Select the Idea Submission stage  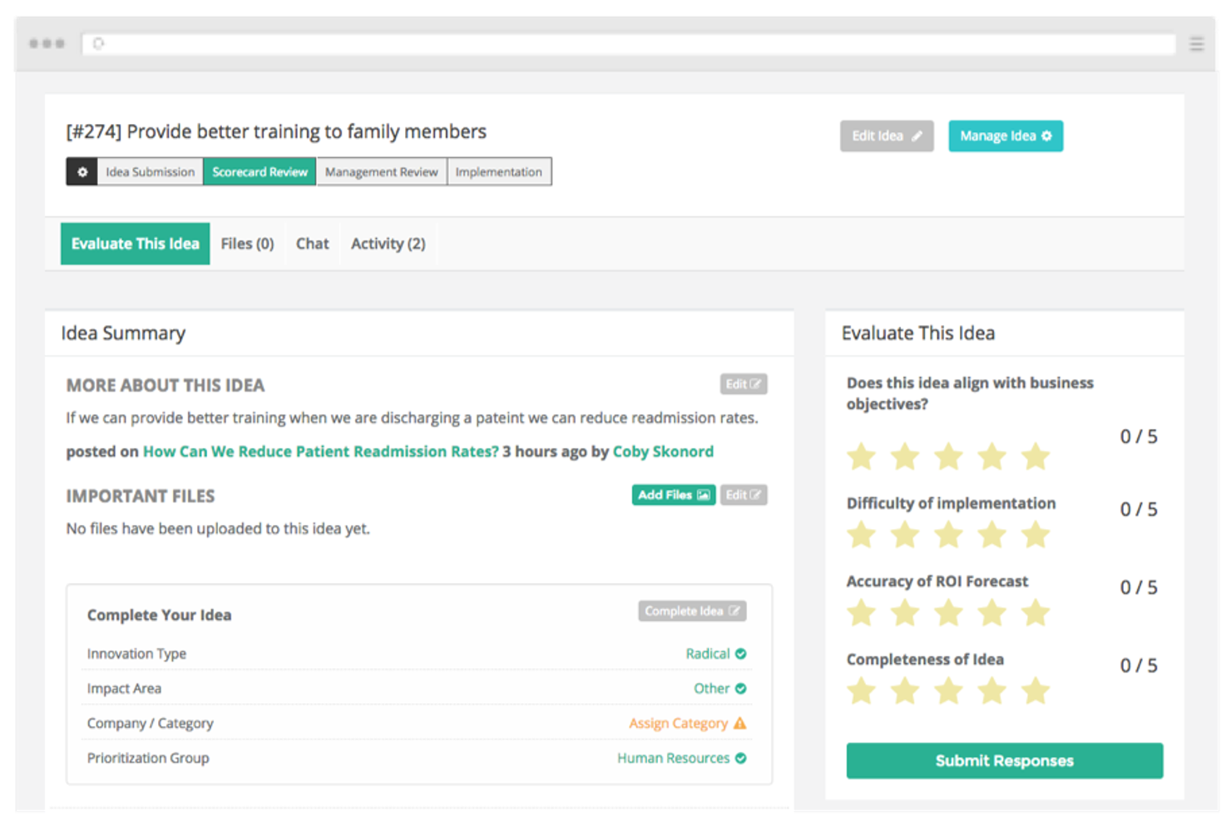[150, 172]
